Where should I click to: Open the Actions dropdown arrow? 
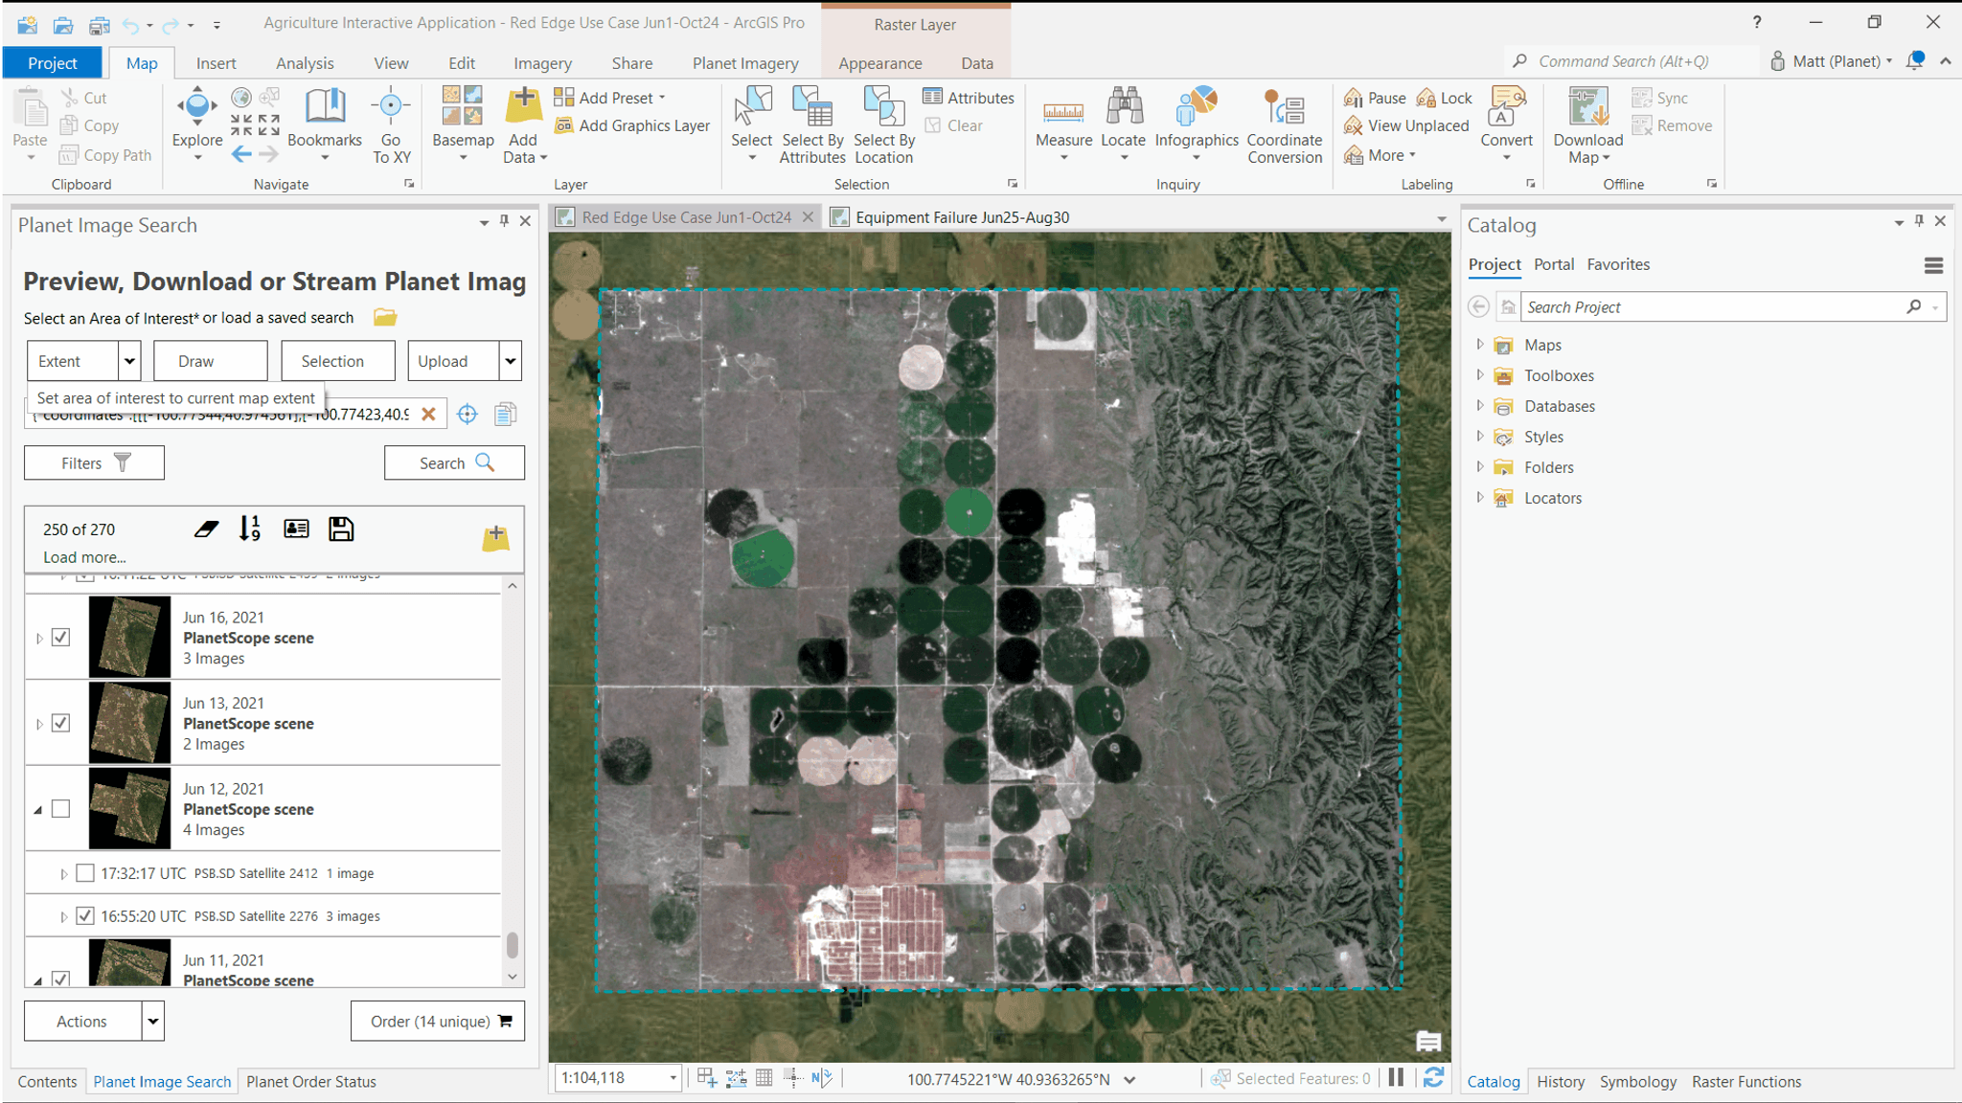(x=153, y=1021)
